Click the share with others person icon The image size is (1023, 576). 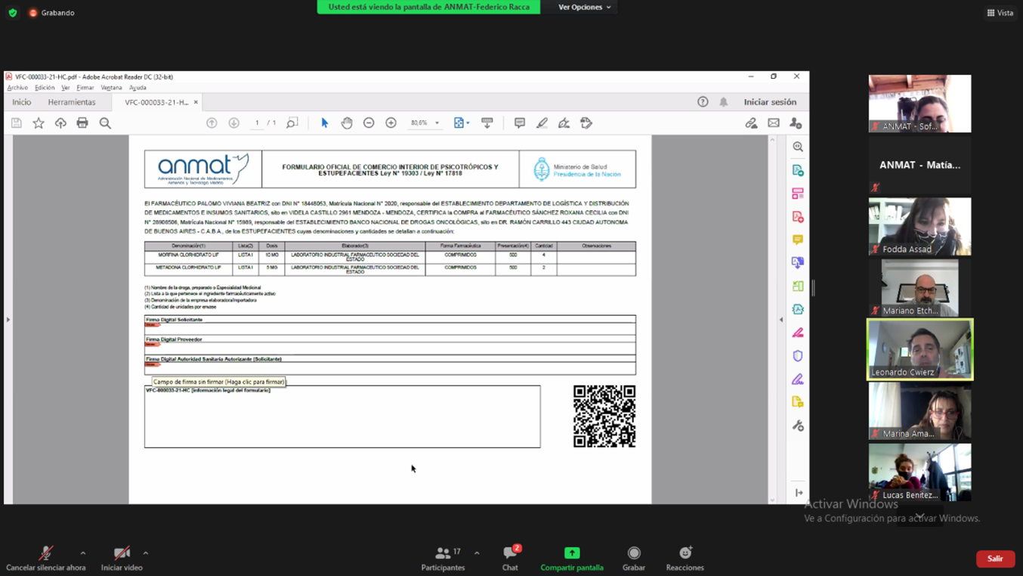pos(796,123)
